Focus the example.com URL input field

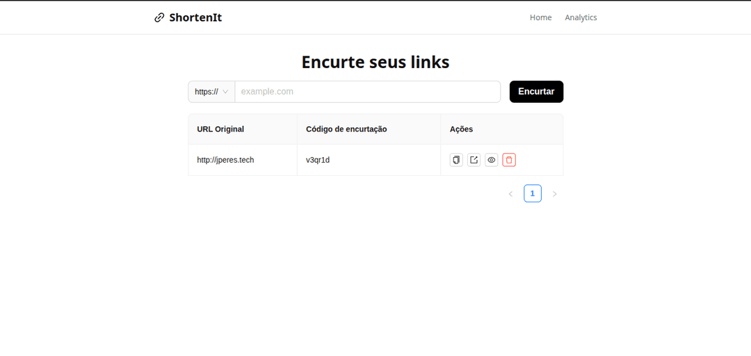click(x=367, y=92)
